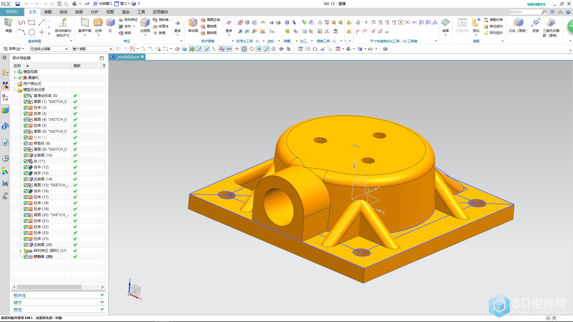The width and height of the screenshot is (573, 322).
Task: Expand the 预览 panel
Action: (58, 309)
